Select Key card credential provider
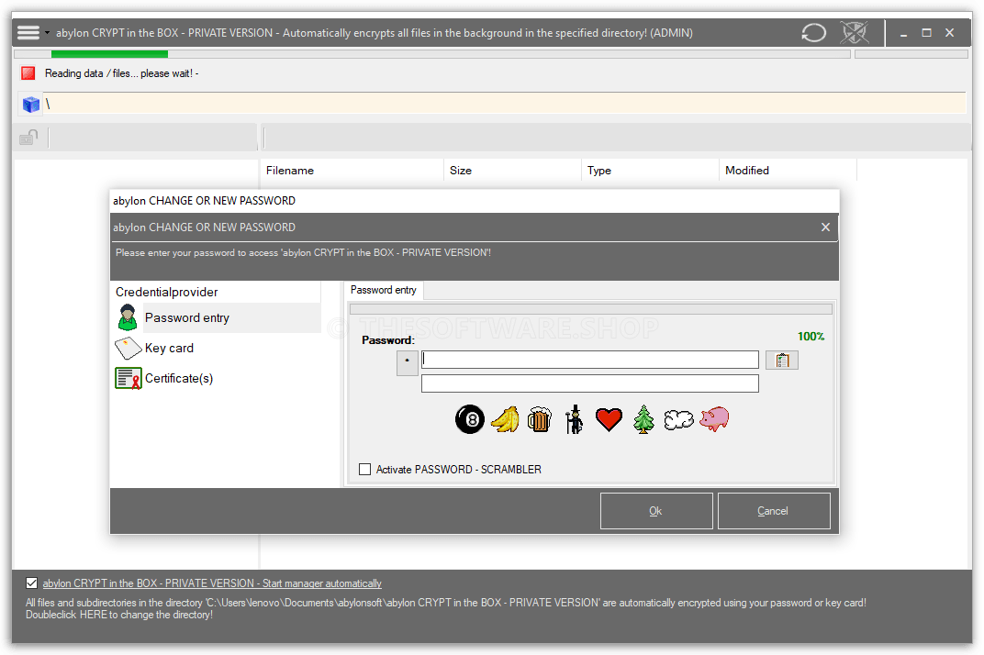Image resolution: width=984 pixels, height=655 pixels. tap(170, 349)
